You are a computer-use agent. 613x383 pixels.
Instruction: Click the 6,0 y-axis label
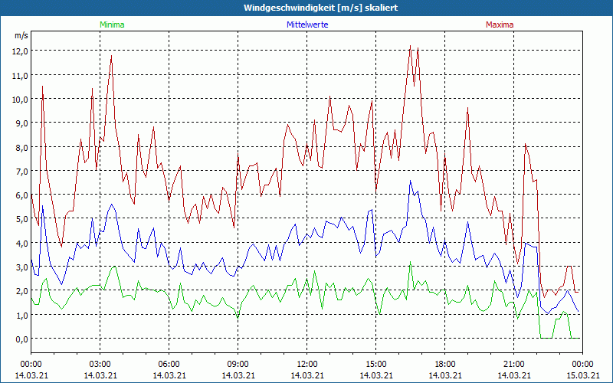(x=23, y=195)
